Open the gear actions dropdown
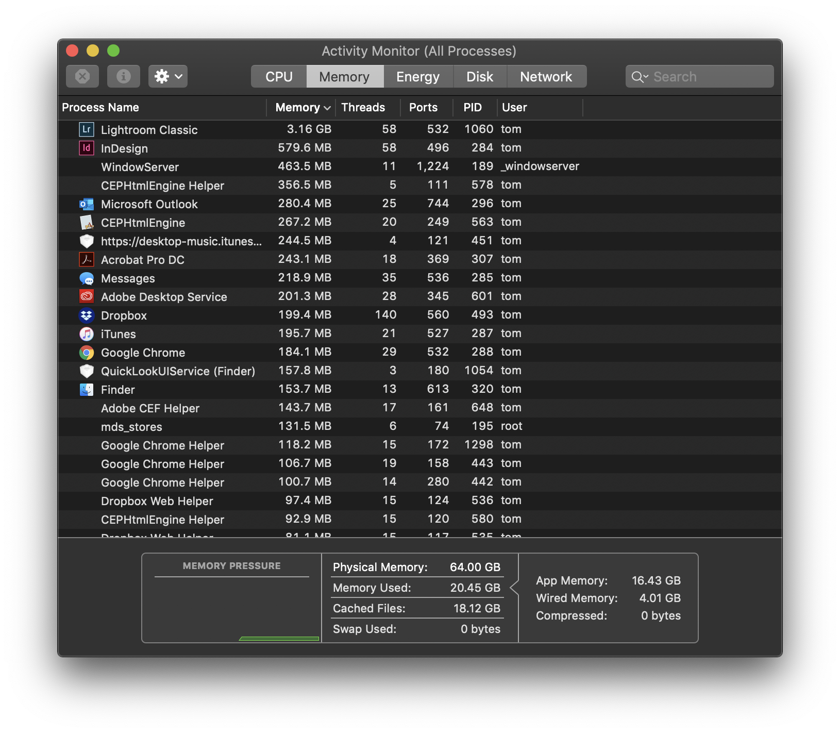840x733 pixels. (168, 76)
